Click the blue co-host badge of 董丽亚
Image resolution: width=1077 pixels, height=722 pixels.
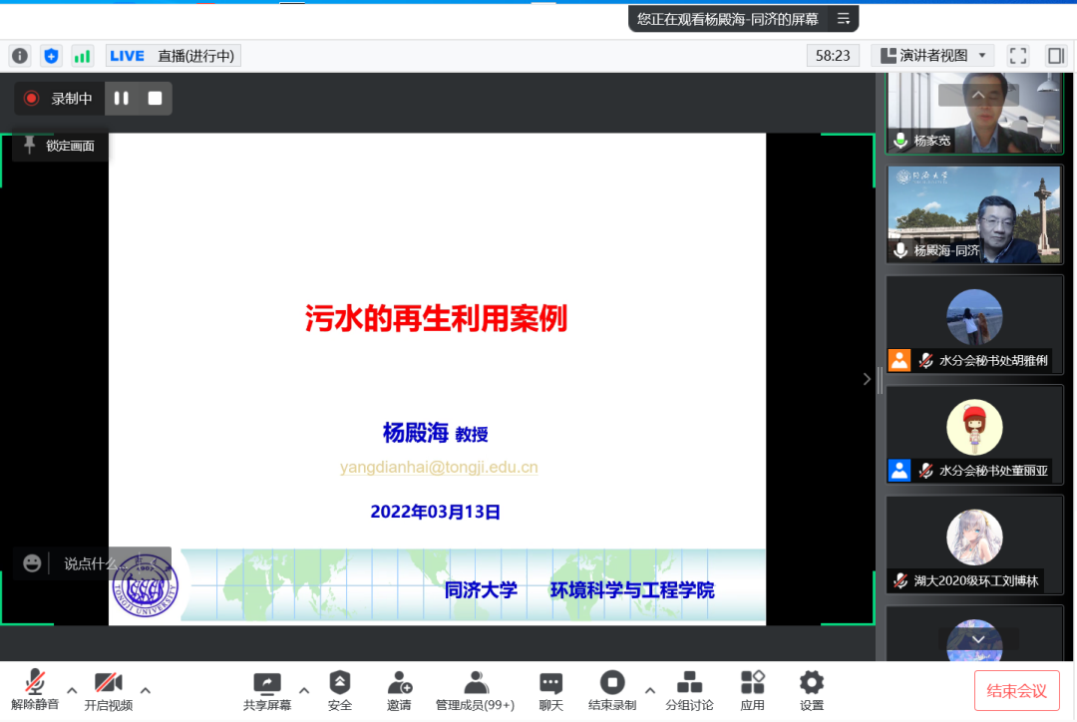point(899,470)
